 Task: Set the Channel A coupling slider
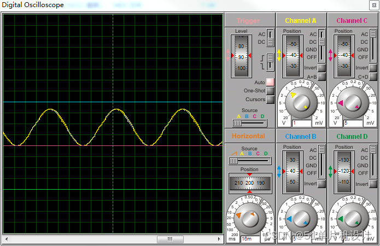point(321,45)
